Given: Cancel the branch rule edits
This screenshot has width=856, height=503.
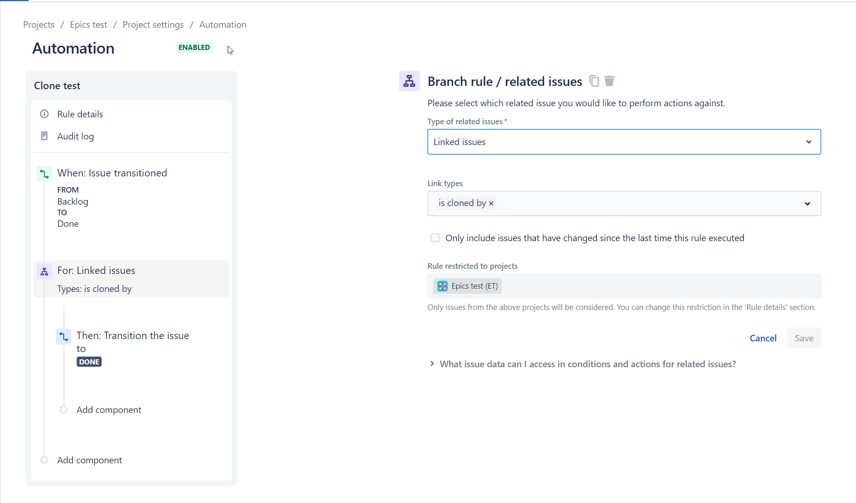Looking at the screenshot, I should click(763, 338).
